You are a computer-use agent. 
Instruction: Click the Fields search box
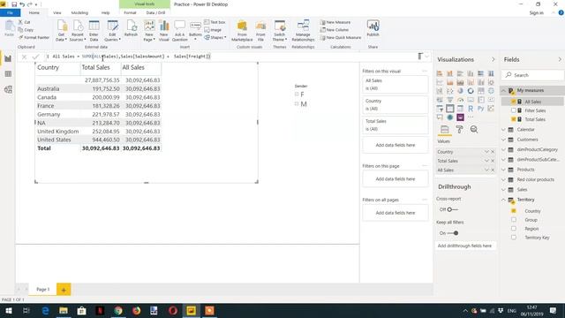click(532, 75)
